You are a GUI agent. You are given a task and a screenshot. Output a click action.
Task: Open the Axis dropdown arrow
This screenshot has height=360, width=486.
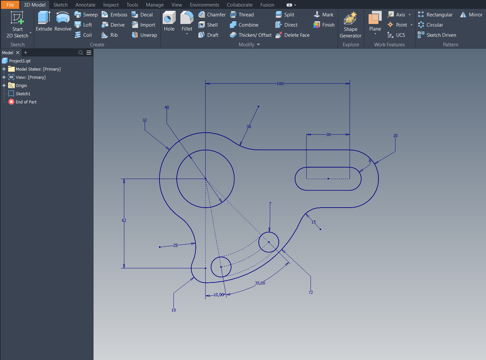click(x=410, y=15)
